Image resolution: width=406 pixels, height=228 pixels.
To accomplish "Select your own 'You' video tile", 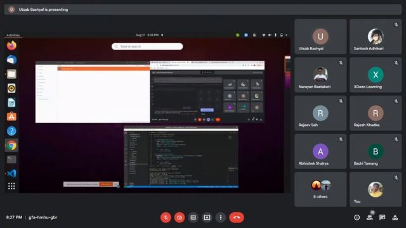I will click(x=376, y=189).
